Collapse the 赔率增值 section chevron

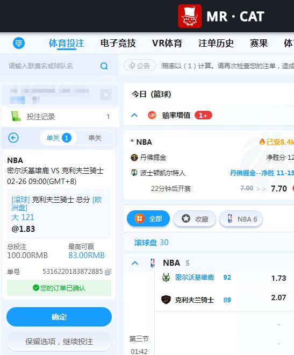tap(134, 115)
